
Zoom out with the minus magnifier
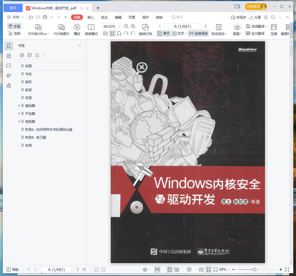point(126,26)
